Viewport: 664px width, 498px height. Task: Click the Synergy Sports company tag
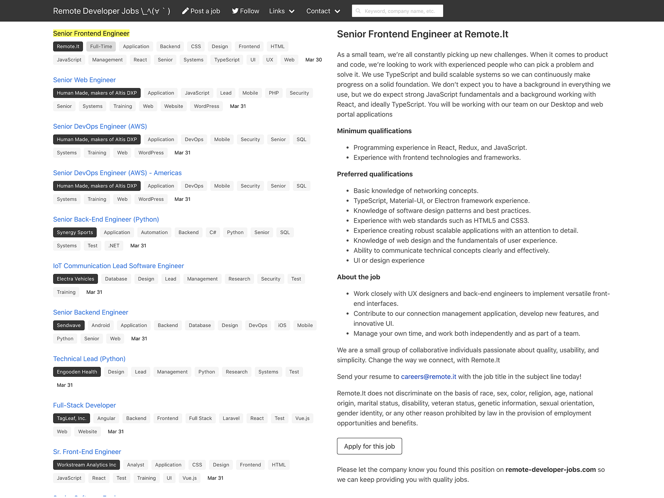coord(75,232)
